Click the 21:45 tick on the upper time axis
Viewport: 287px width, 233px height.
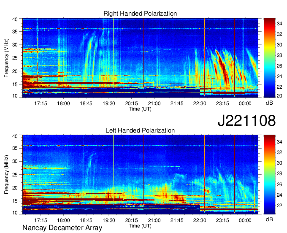point(177,103)
